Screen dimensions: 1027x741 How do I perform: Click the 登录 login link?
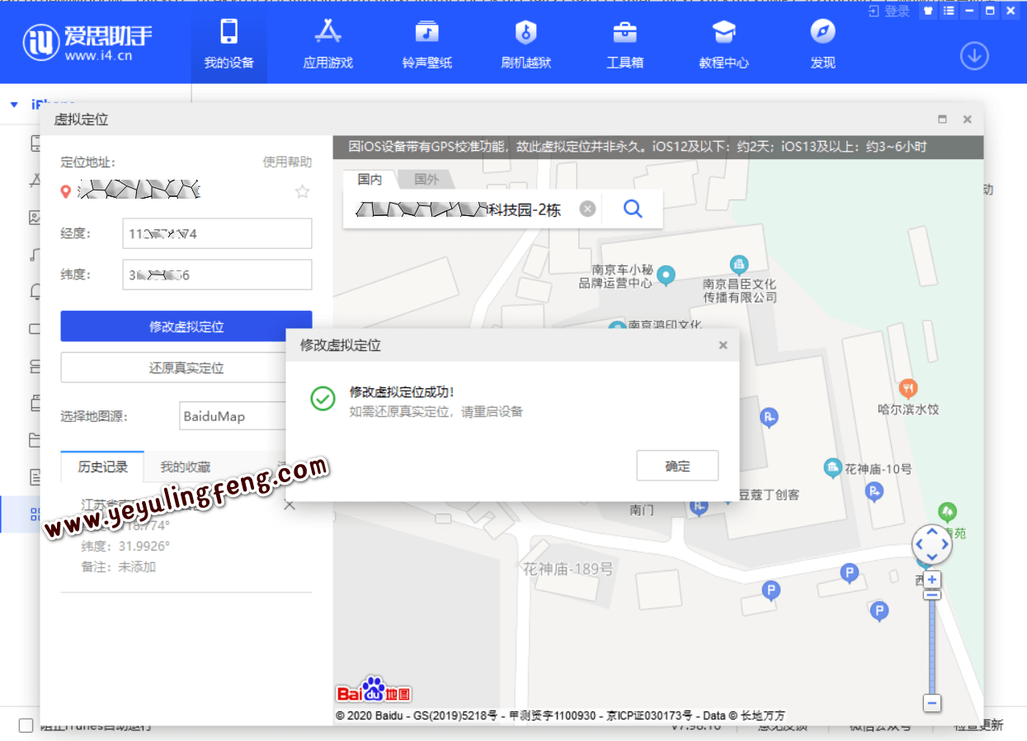[890, 12]
